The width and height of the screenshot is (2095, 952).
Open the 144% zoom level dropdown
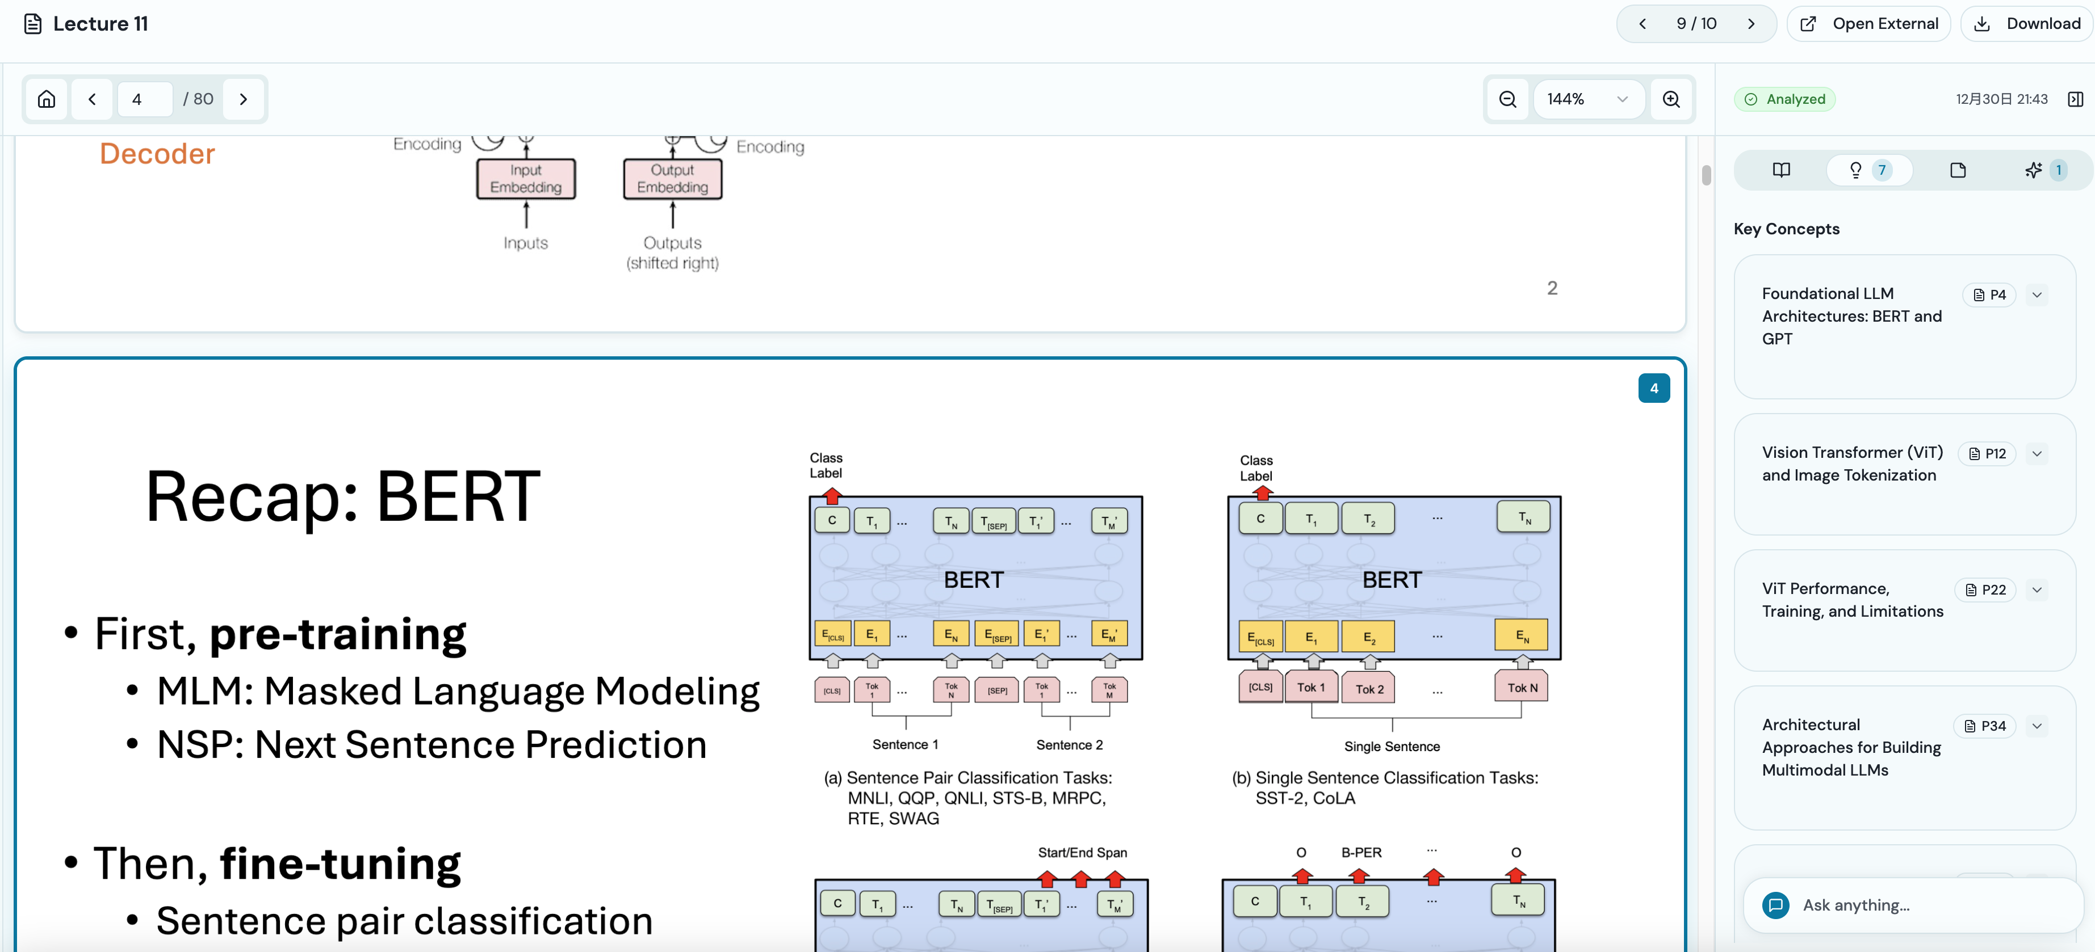[1587, 99]
